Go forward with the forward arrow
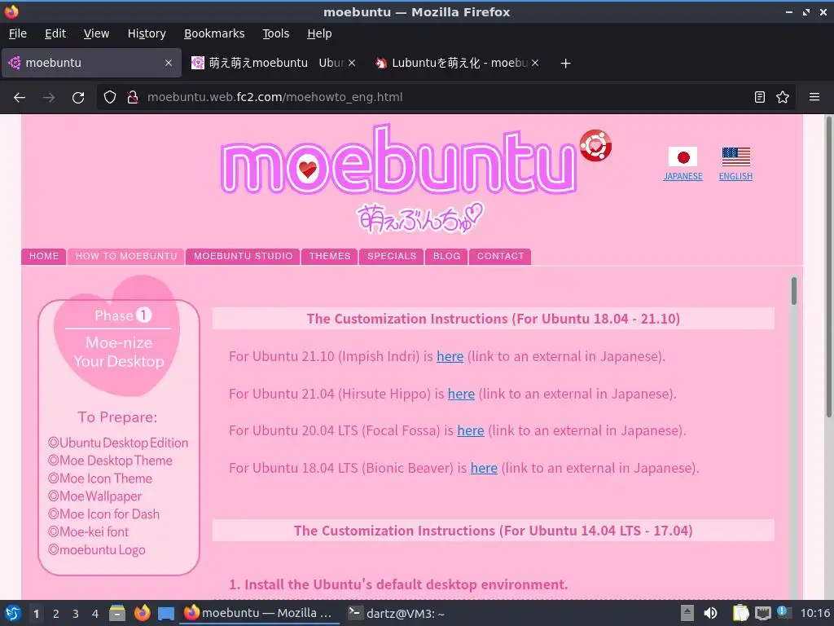834x626 pixels. tap(49, 98)
